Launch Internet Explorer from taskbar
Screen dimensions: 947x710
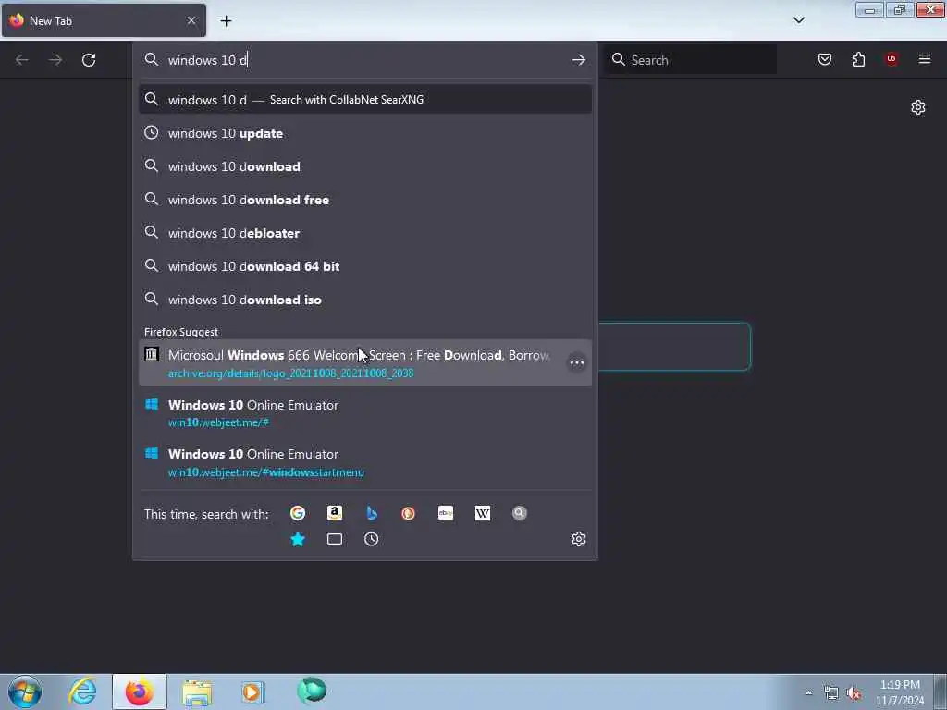(82, 692)
